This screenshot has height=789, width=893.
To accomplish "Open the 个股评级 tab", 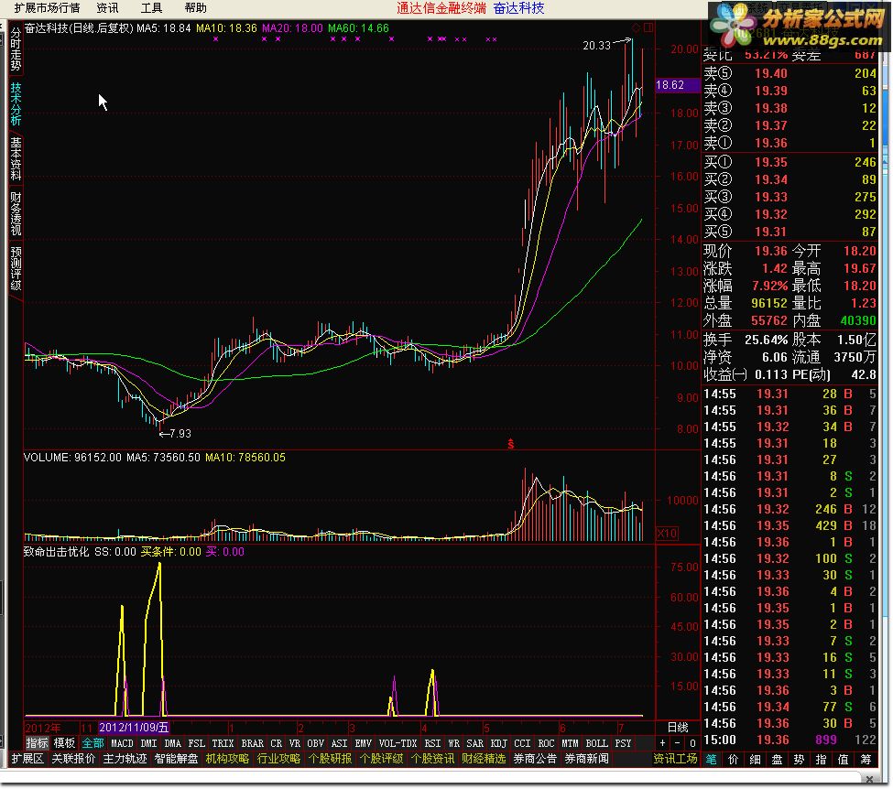I will (x=381, y=759).
